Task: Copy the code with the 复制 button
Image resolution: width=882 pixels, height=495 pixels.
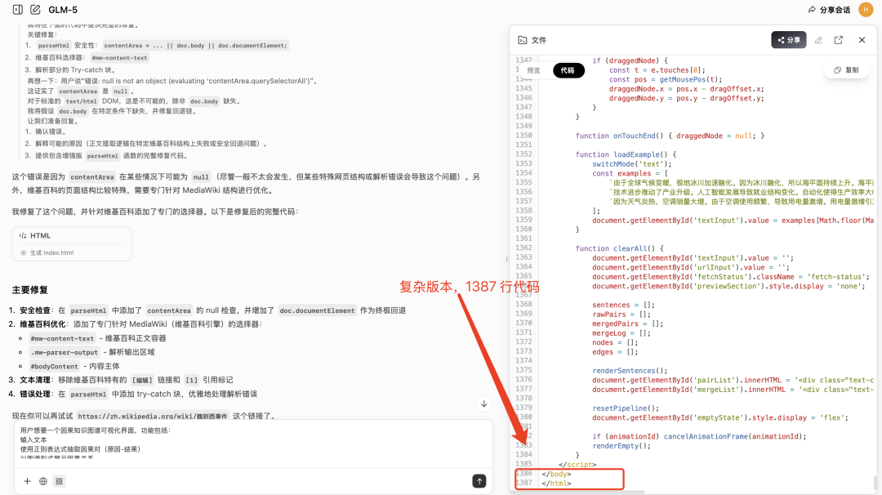Action: (847, 69)
